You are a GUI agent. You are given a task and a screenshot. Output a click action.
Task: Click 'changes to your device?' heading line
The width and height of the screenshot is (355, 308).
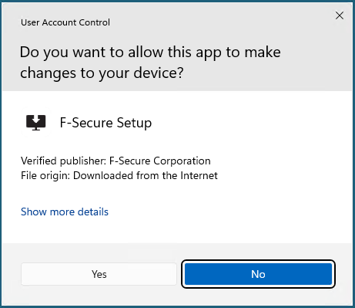102,73
